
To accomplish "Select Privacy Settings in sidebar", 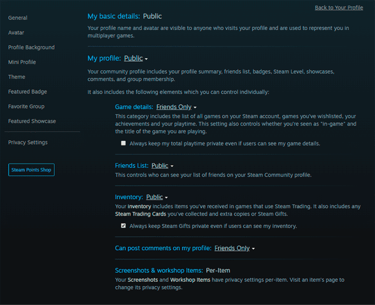I will tap(28, 143).
